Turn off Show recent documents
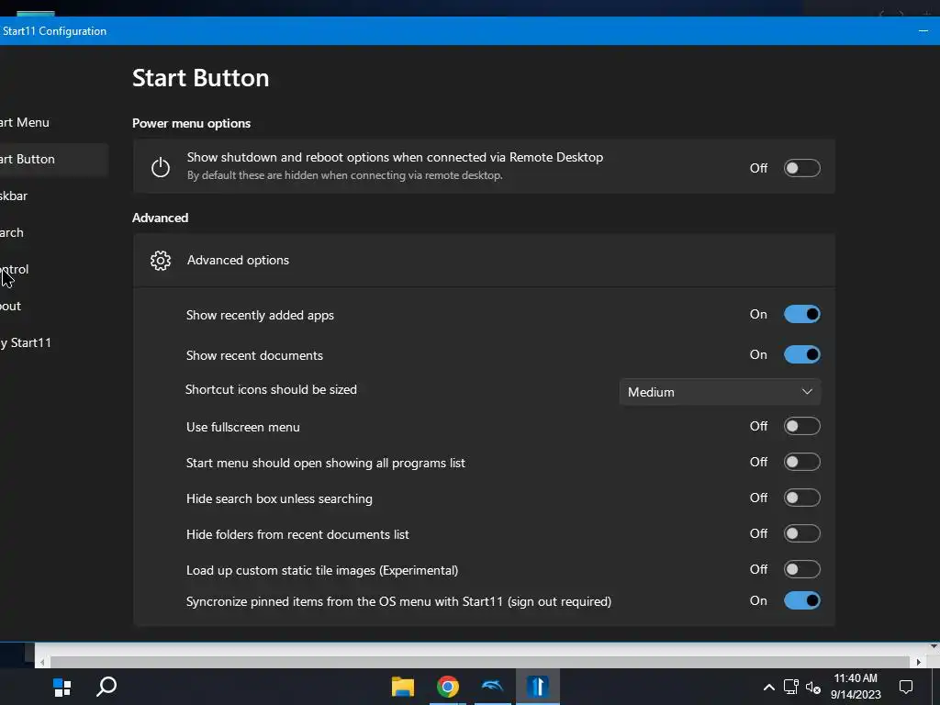The image size is (940, 705). [801, 354]
